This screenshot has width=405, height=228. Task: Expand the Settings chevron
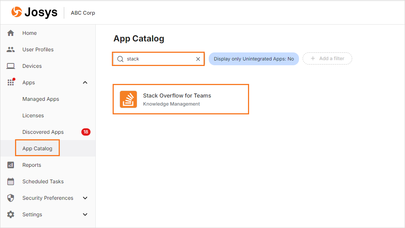(x=85, y=214)
